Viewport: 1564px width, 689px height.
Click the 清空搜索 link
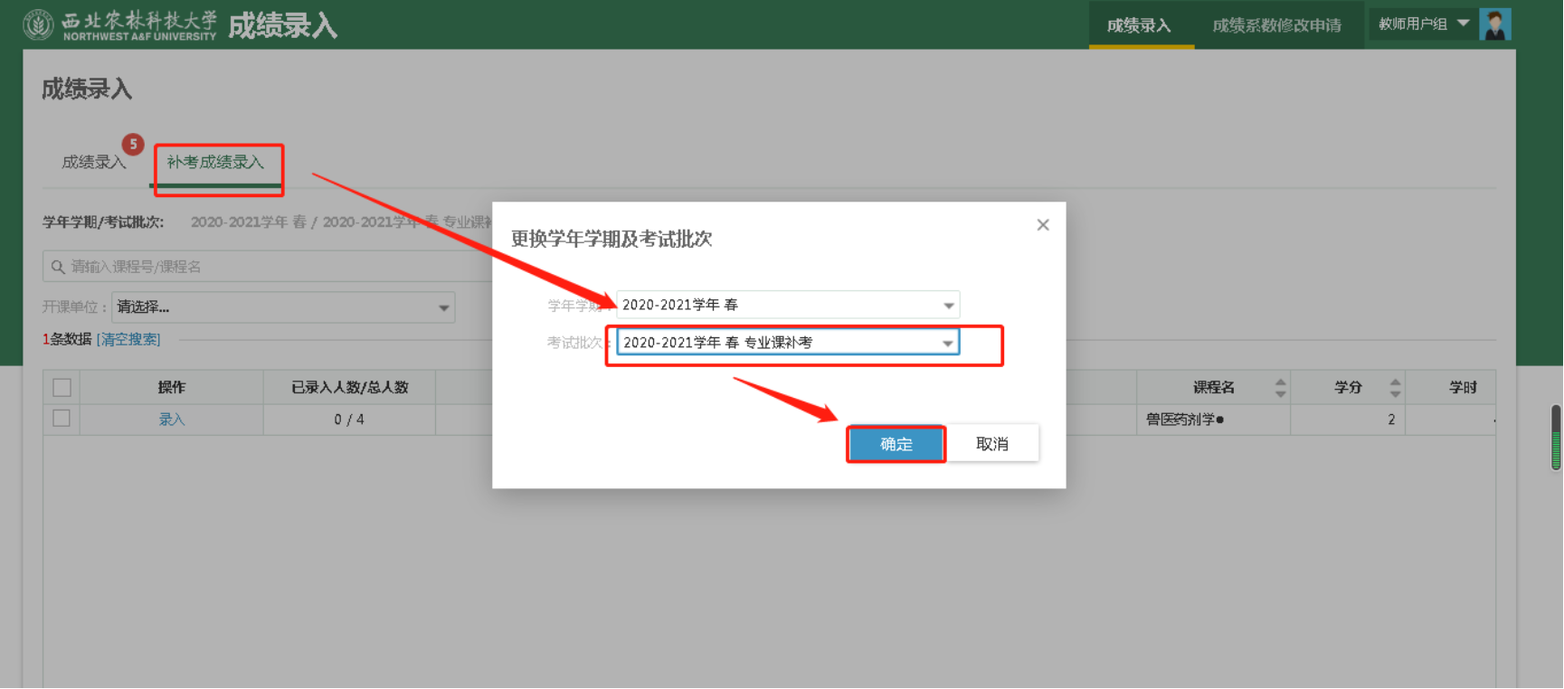tap(128, 339)
